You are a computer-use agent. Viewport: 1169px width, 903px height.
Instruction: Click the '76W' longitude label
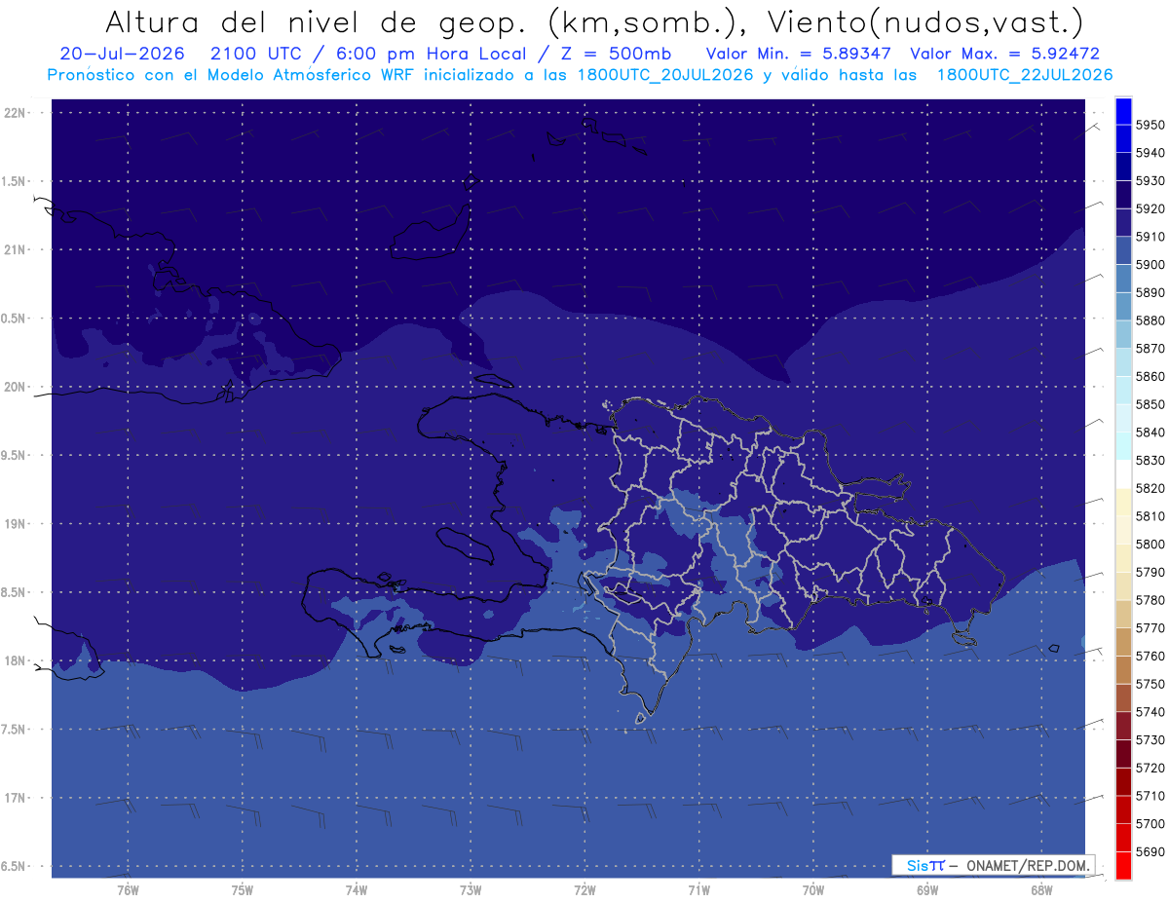(128, 890)
